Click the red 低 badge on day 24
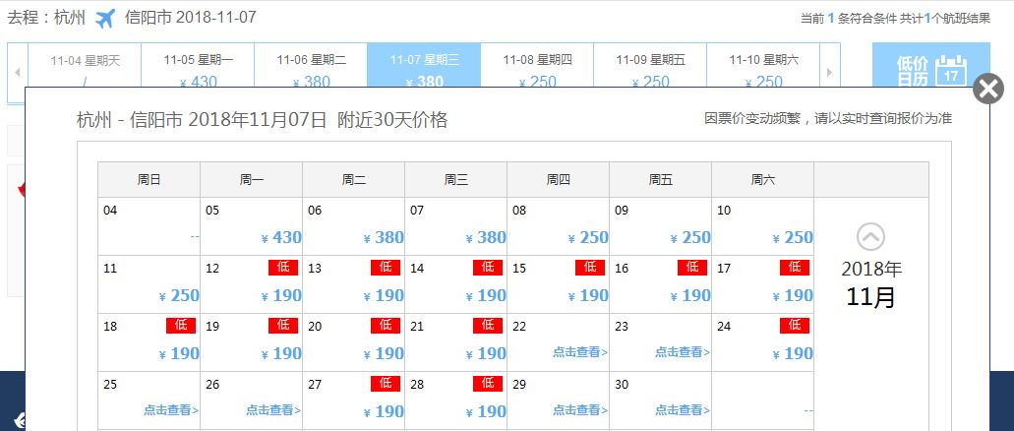This screenshot has height=431, width=1014. 794,326
